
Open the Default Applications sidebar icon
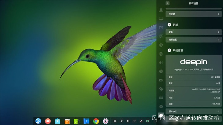[161, 28]
